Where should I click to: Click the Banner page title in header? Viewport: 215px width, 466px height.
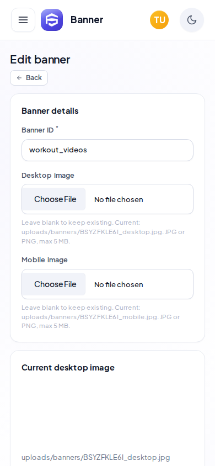pyautogui.click(x=87, y=20)
